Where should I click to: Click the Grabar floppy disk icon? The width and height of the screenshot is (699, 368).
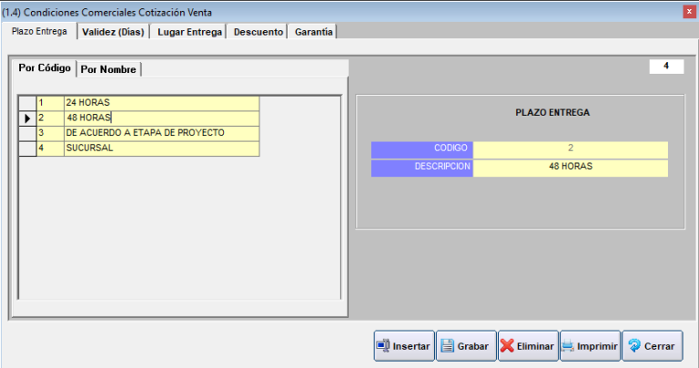447,346
